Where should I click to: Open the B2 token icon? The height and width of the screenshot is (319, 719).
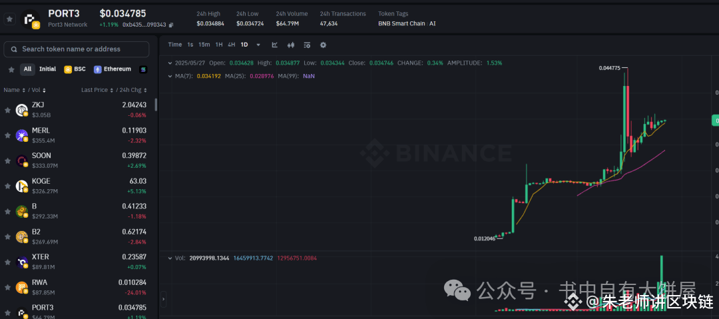click(x=22, y=237)
